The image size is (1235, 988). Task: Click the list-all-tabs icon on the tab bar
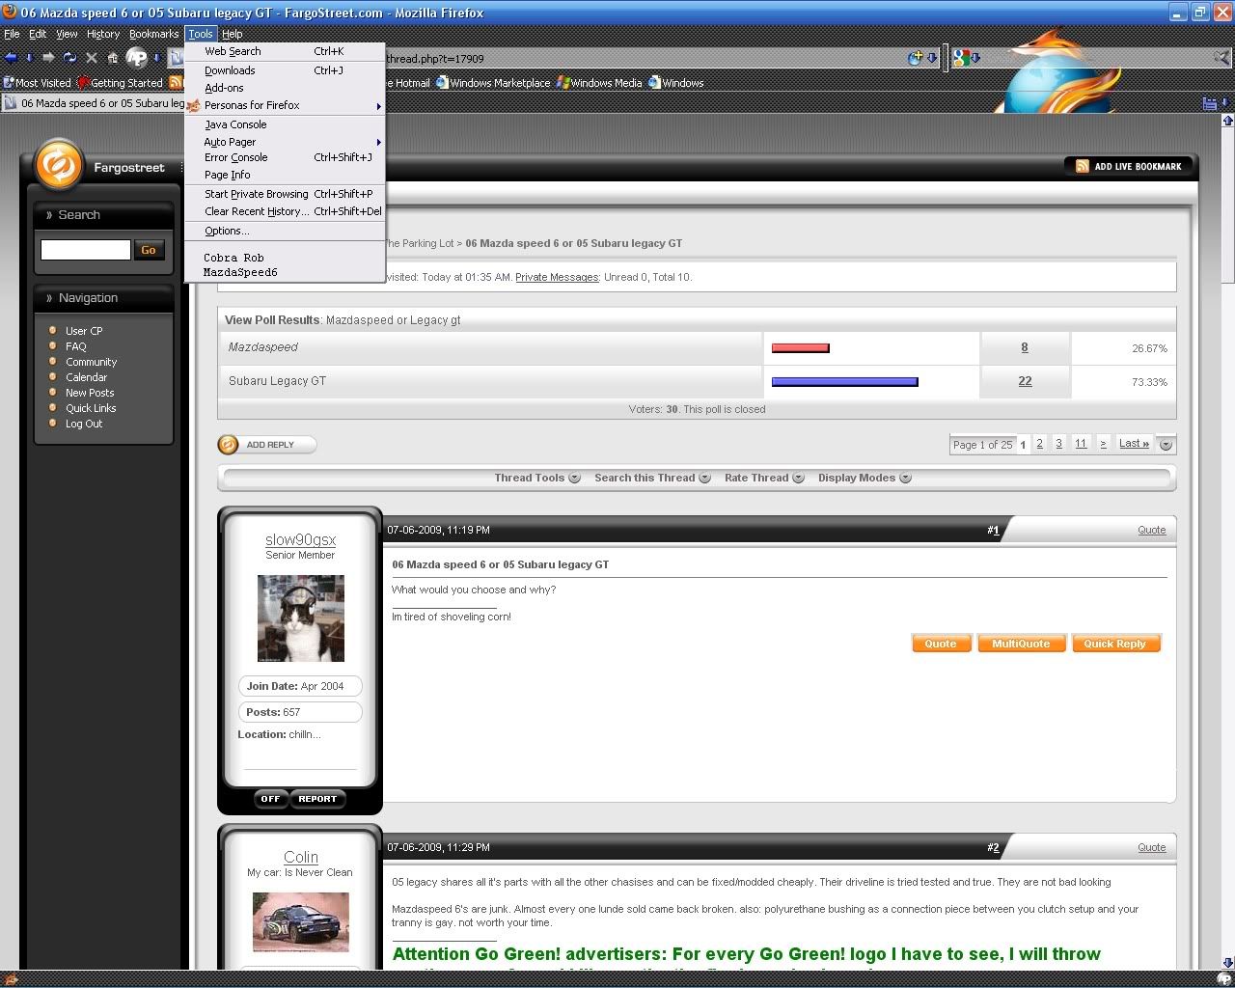pos(1210,103)
